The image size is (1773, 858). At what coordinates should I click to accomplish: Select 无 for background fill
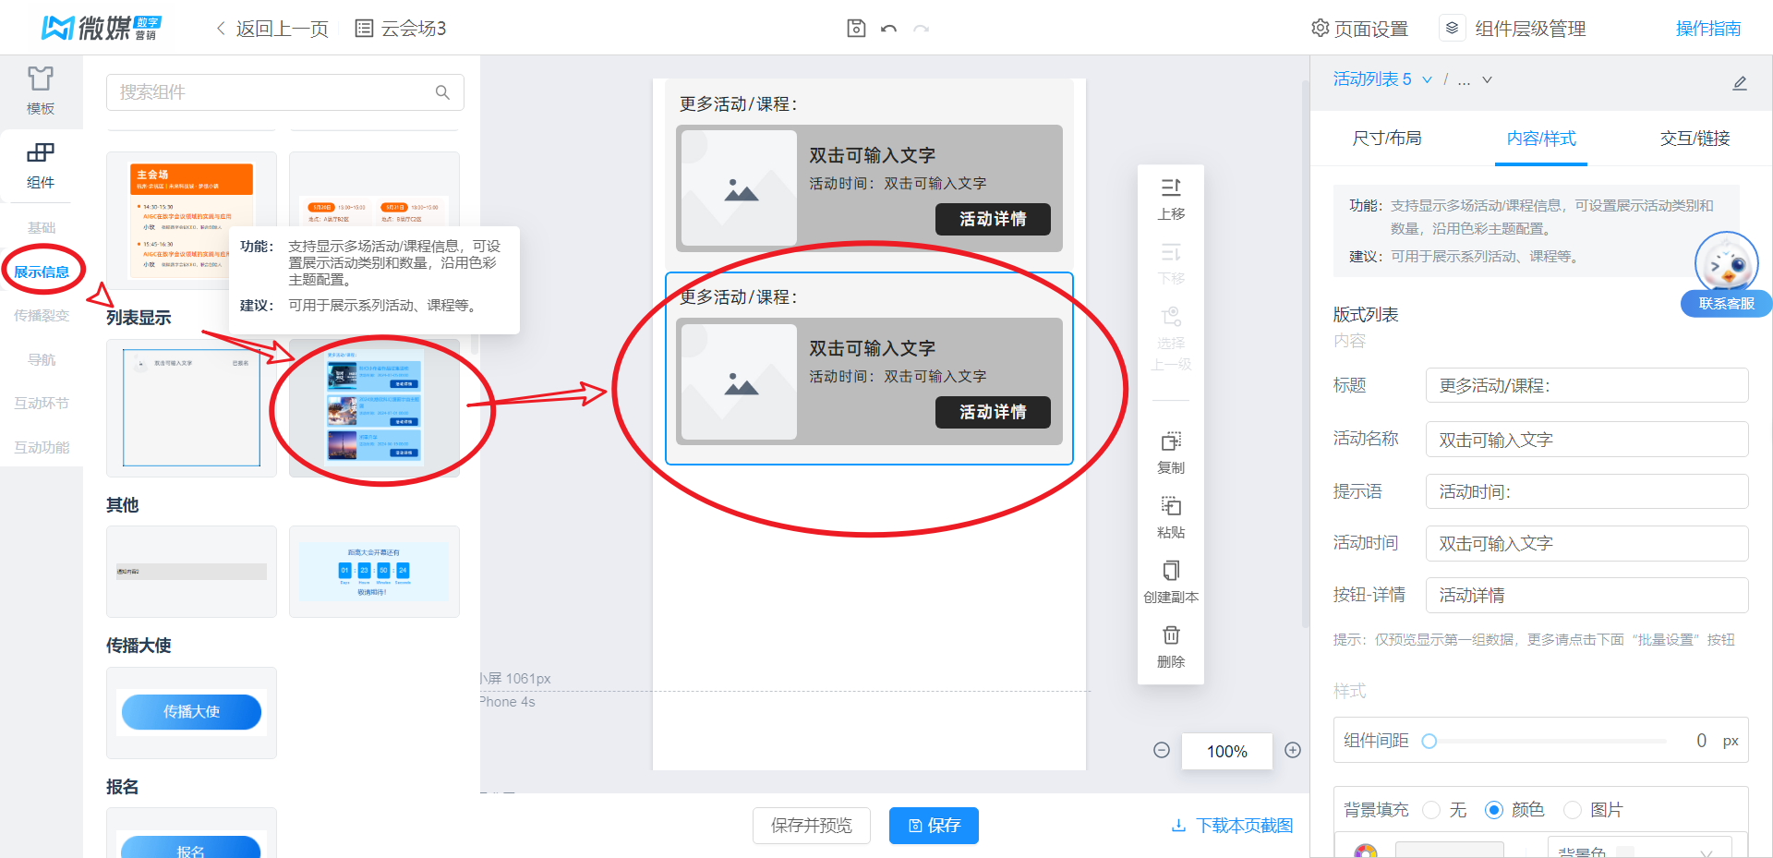1431,810
